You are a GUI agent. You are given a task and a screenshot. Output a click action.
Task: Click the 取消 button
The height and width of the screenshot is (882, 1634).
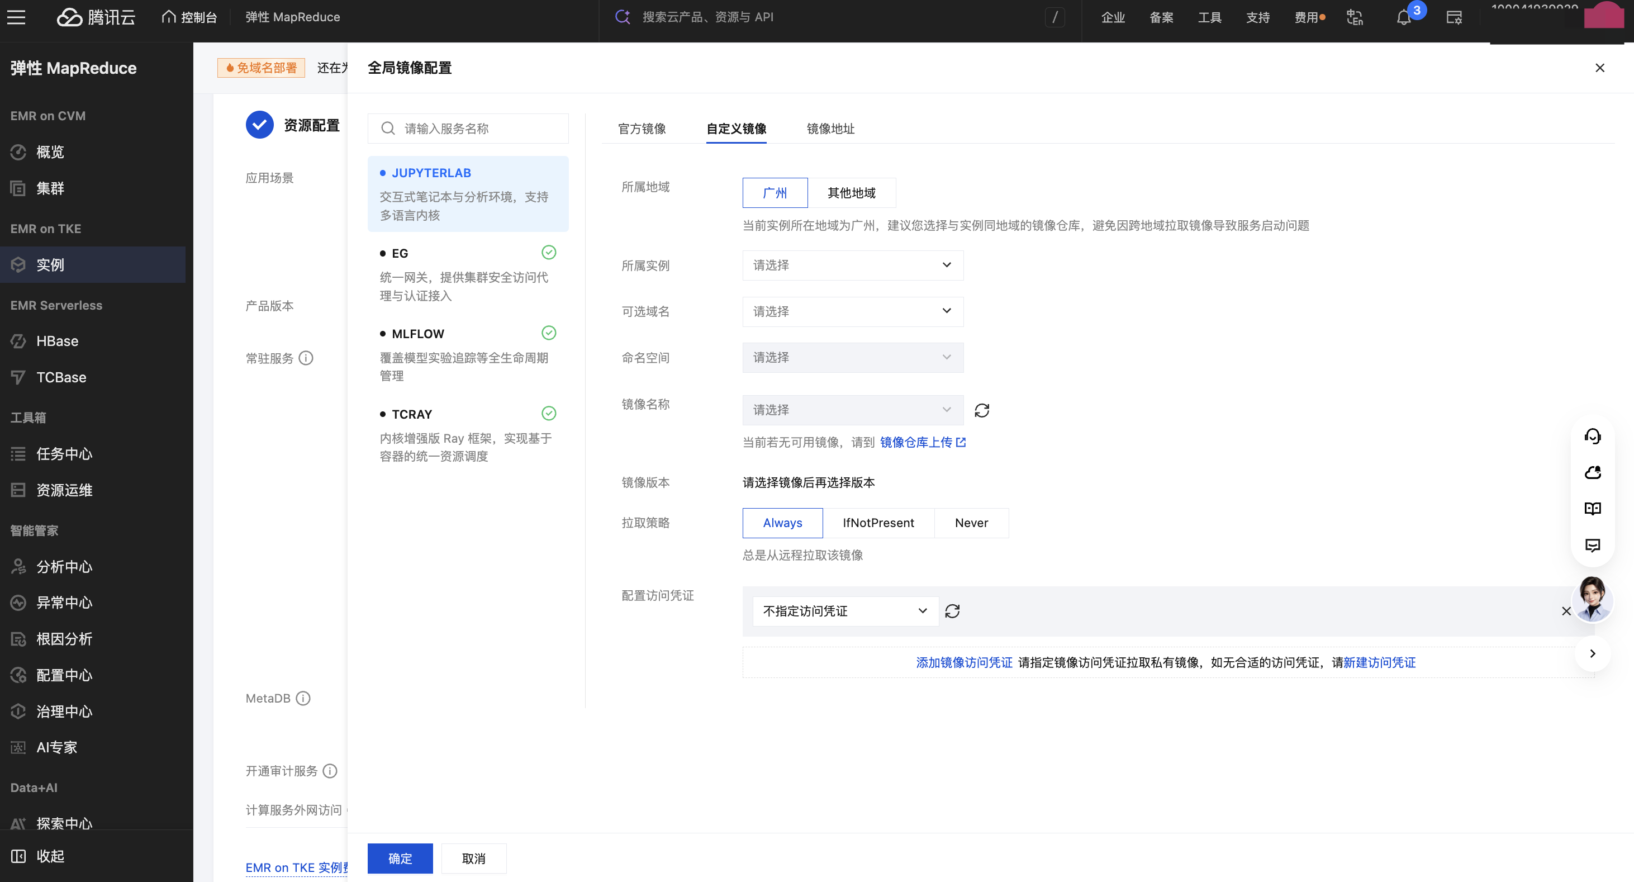click(473, 858)
